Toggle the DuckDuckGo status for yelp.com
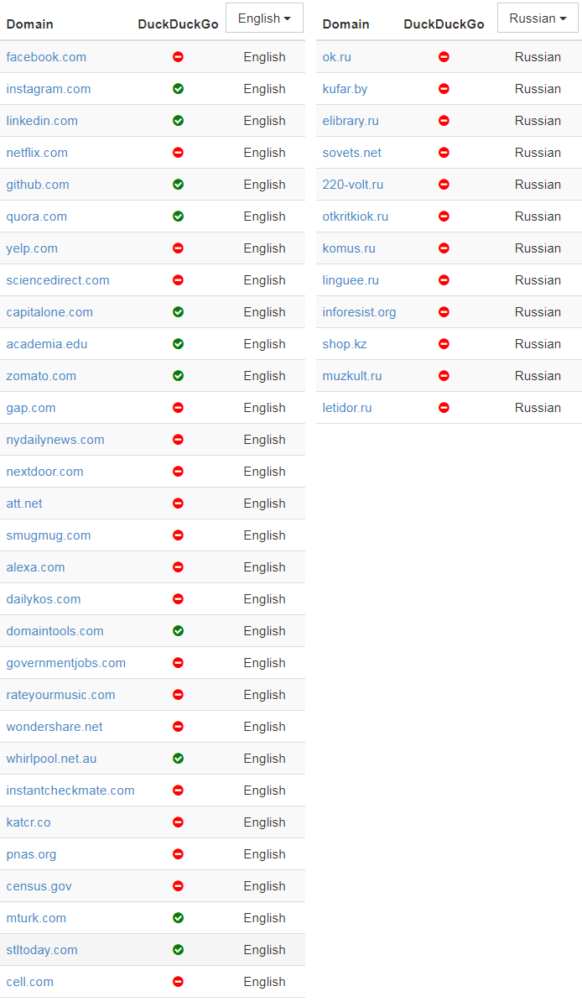 [x=178, y=248]
